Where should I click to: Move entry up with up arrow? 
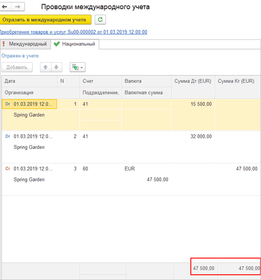(x=46, y=67)
